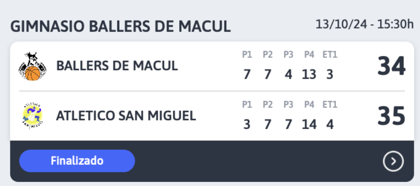Select the ATLETICO SAN MIGUEL team name

[126, 116]
